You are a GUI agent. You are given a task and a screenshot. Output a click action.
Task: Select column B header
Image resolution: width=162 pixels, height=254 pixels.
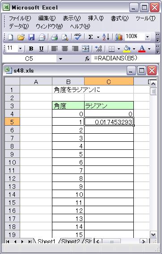(68, 82)
